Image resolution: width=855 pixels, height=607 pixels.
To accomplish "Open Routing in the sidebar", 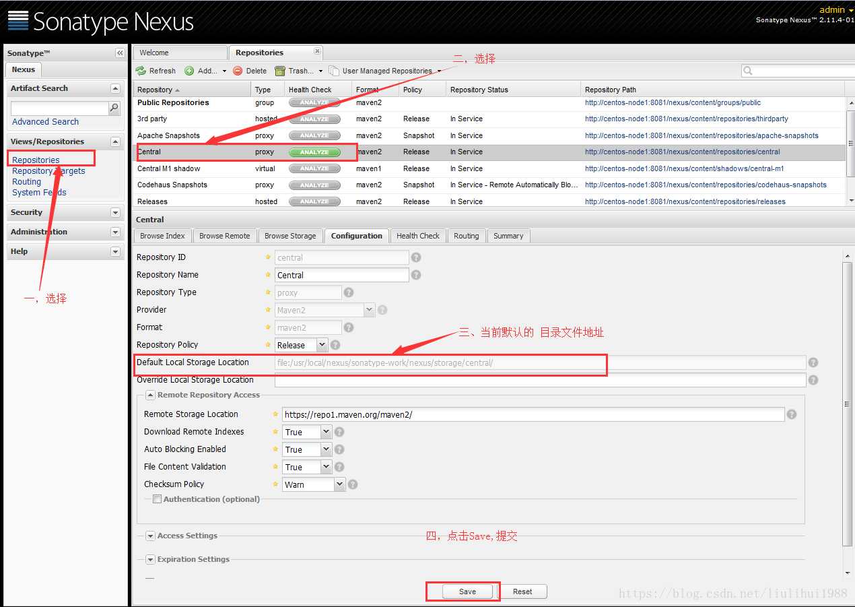I will click(x=26, y=182).
